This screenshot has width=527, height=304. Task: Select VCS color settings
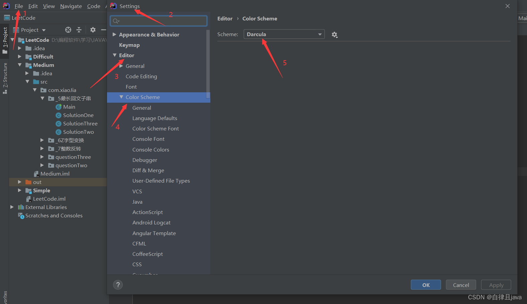click(137, 191)
